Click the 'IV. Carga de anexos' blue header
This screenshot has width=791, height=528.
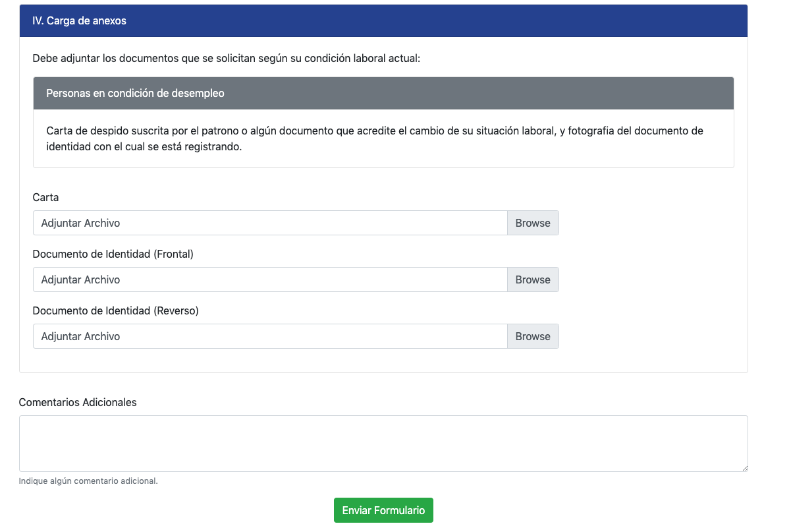(x=383, y=20)
